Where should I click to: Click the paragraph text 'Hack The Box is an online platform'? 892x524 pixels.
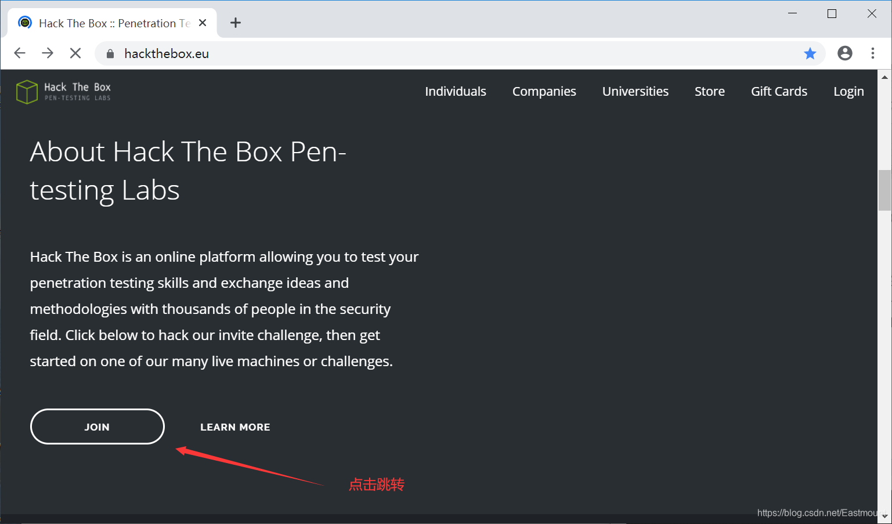tap(224, 309)
